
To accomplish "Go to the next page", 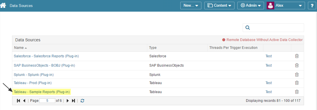I will click(68, 101).
